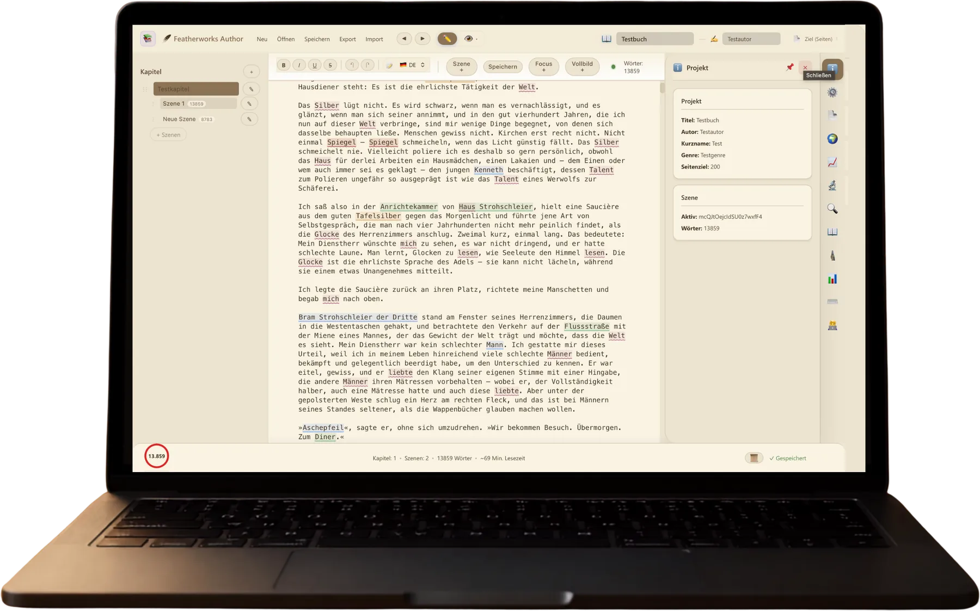The width and height of the screenshot is (980, 611).
Task: Open the person at laptop icon
Action: pyautogui.click(x=832, y=326)
